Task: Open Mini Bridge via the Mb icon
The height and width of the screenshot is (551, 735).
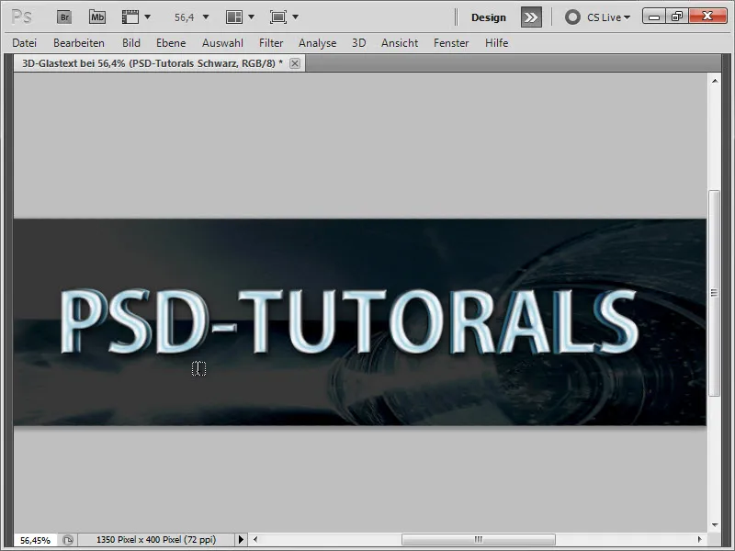Action: pyautogui.click(x=97, y=17)
